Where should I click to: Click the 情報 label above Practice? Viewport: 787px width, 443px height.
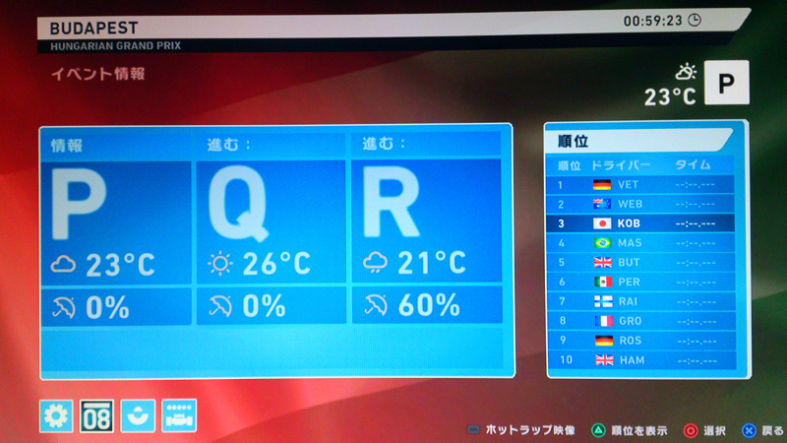[67, 146]
